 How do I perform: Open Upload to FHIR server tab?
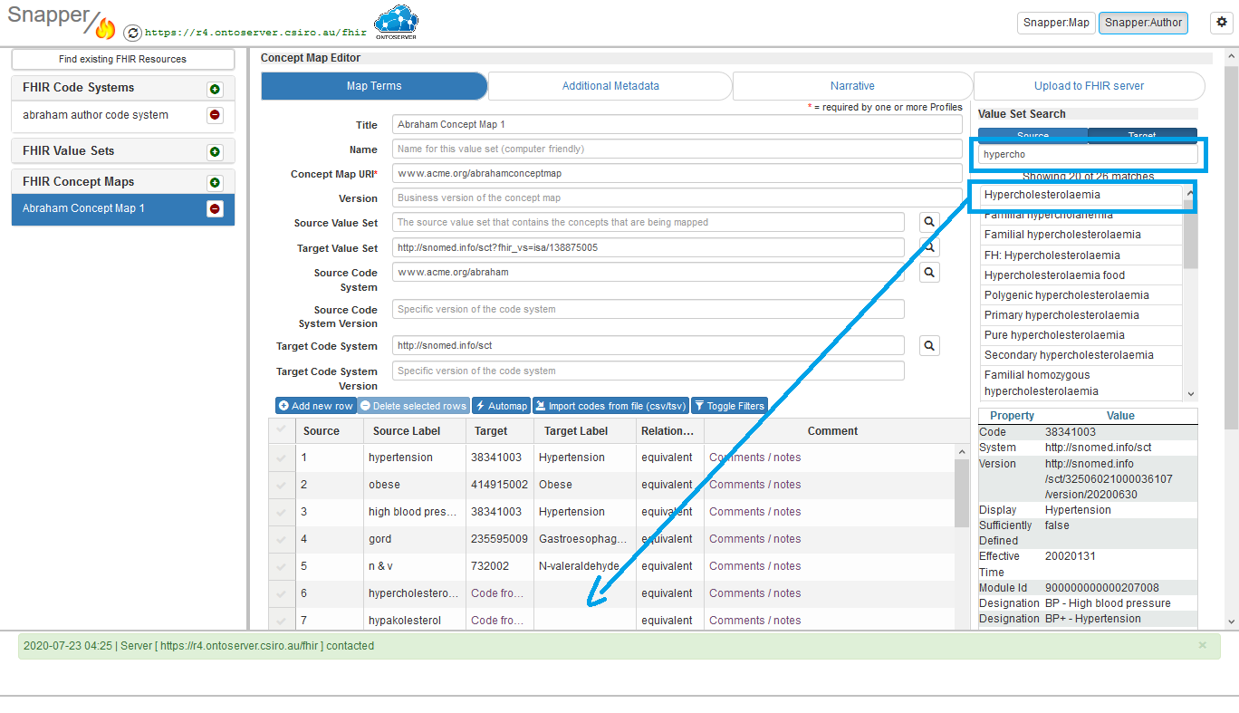1089,86
